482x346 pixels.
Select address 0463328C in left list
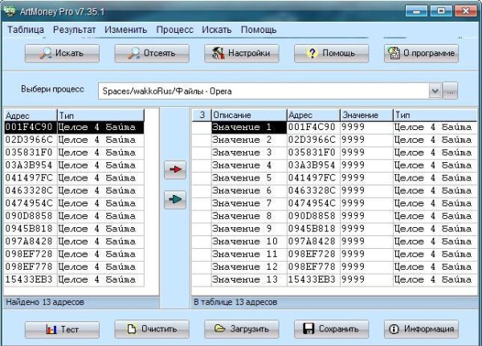tap(29, 190)
